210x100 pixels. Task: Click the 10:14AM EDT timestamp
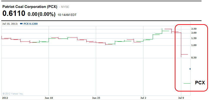pos(67,15)
